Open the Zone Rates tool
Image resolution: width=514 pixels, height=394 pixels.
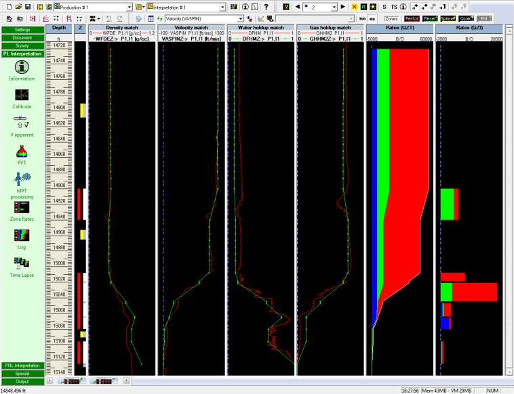click(22, 207)
